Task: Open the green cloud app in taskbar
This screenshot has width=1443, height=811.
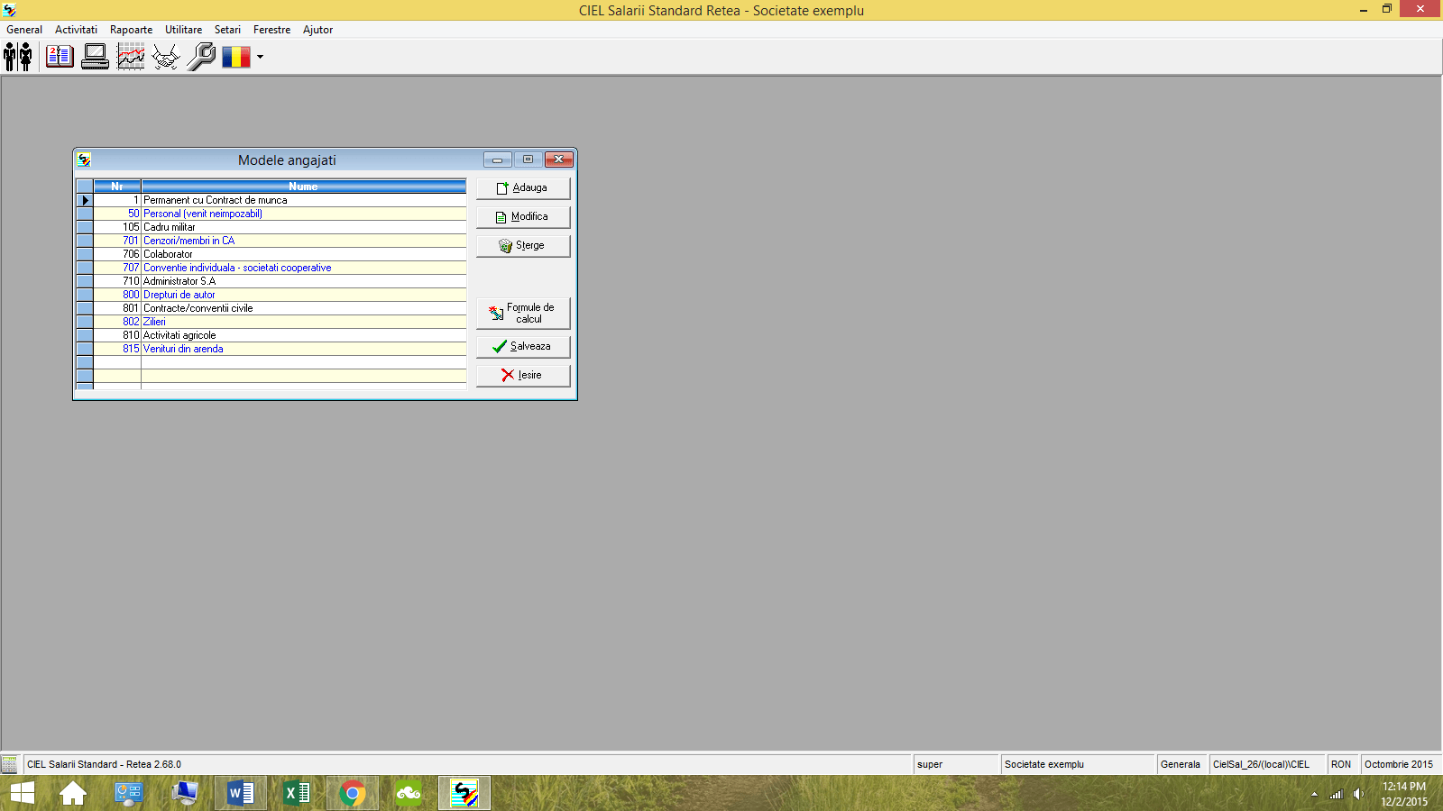Action: [409, 793]
